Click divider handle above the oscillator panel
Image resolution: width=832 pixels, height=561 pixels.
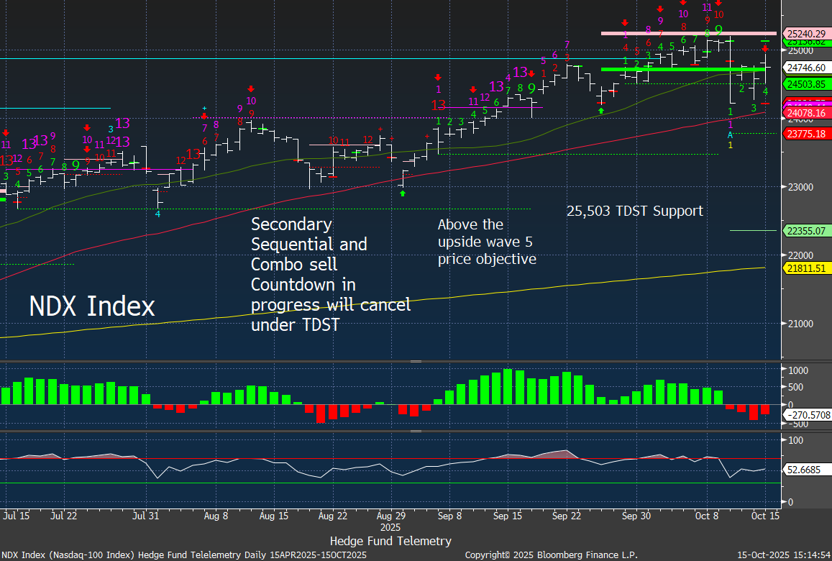[x=416, y=431]
